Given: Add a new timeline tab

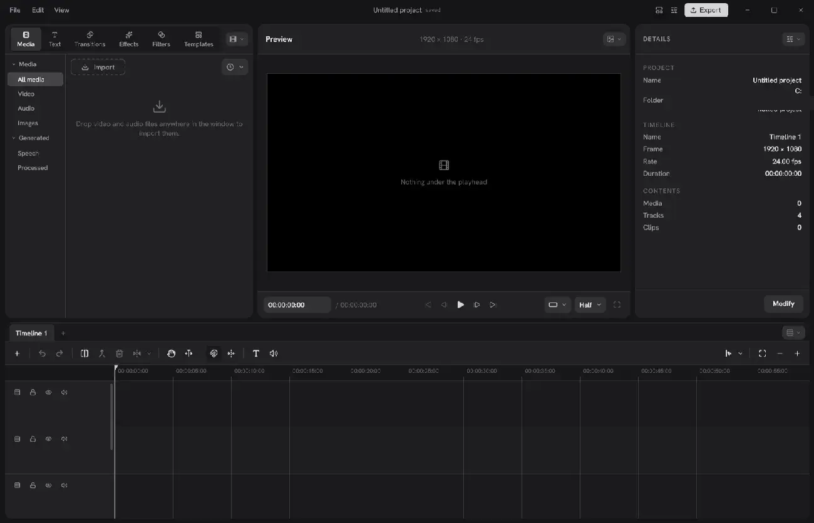Looking at the screenshot, I should tap(63, 333).
